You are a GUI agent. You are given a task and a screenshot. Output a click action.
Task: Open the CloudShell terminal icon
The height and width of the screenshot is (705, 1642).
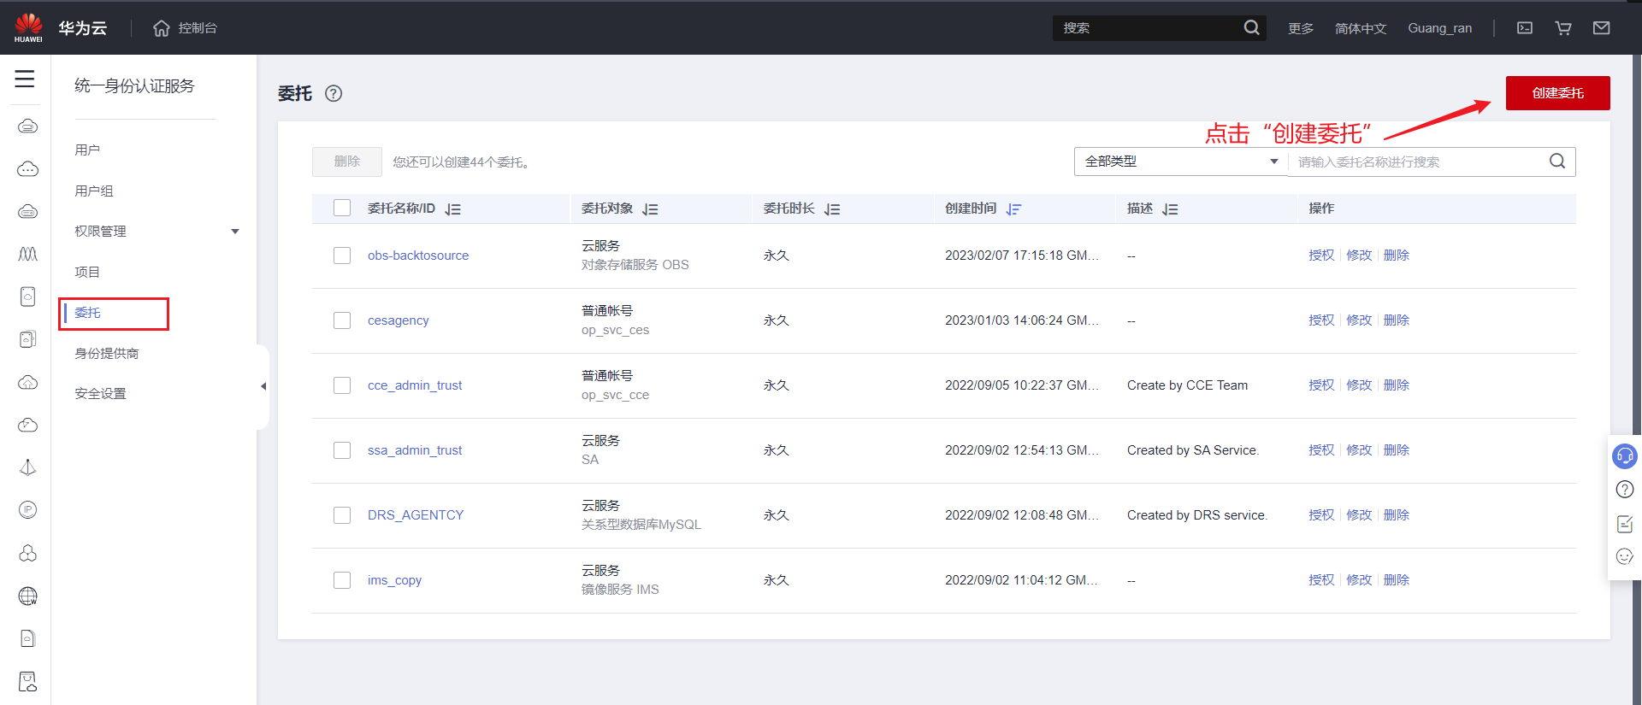1525,28
